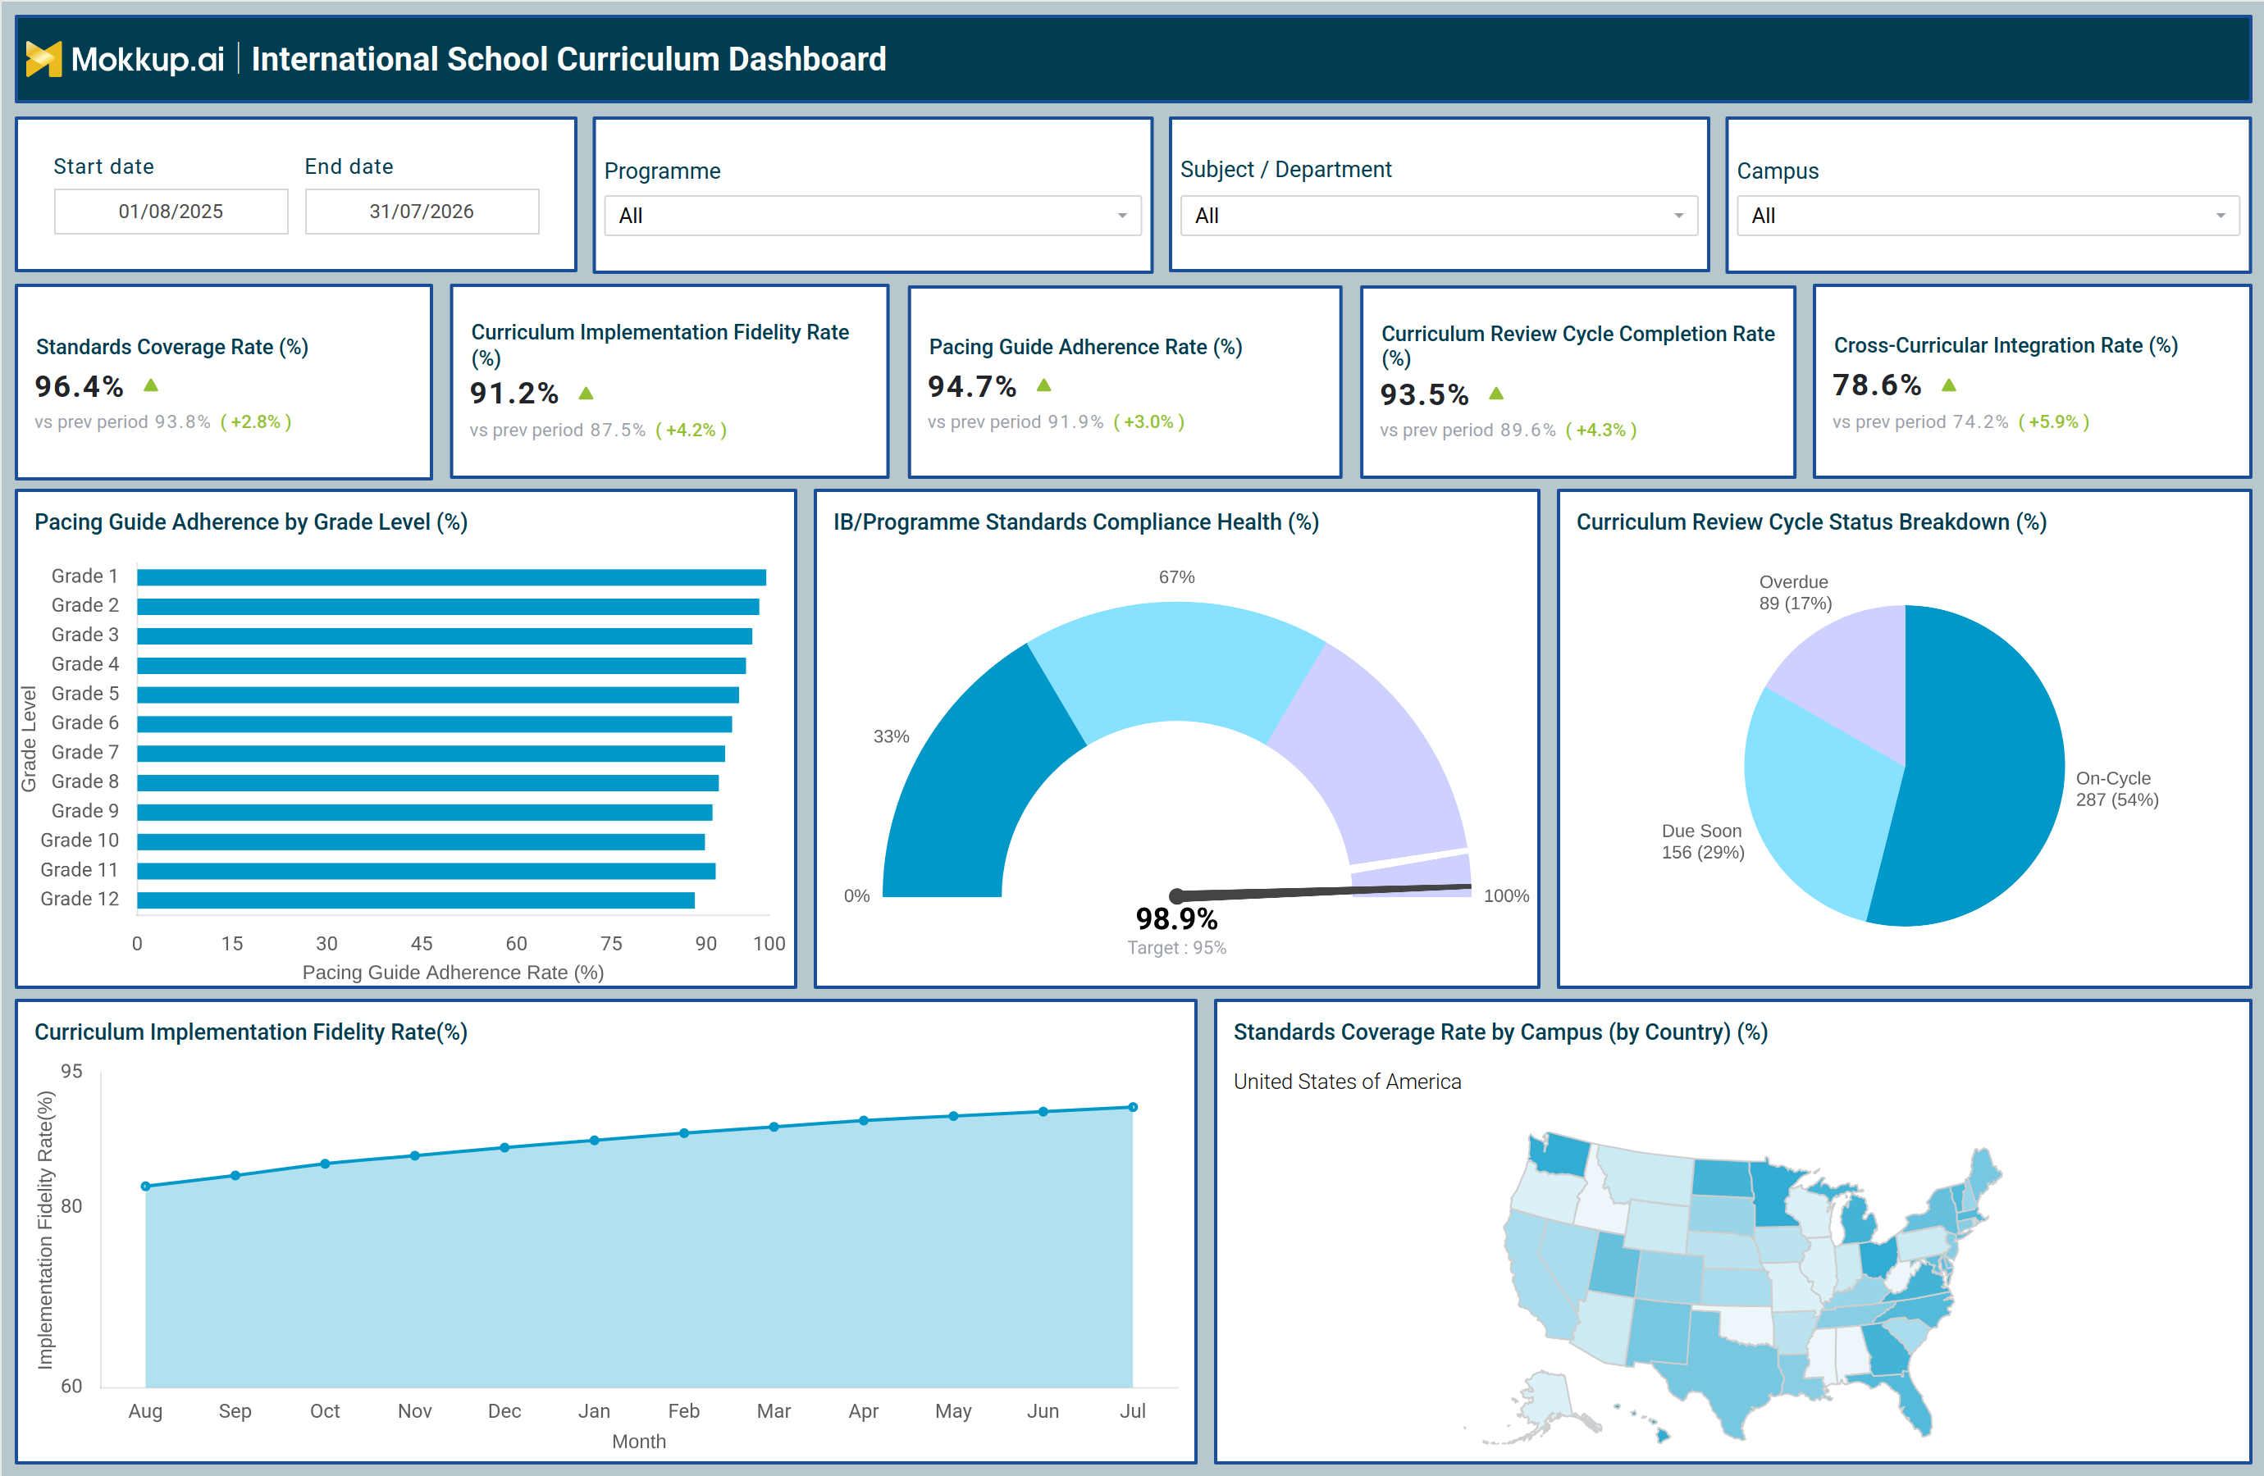2264x1476 pixels.
Task: Select the Grade 4 bar
Action: coord(441,666)
